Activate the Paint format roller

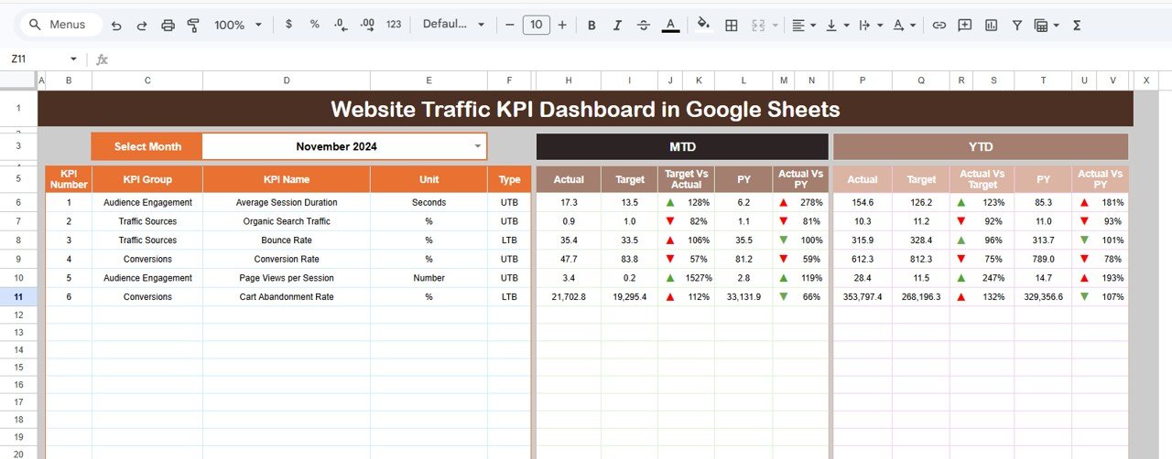tap(193, 26)
